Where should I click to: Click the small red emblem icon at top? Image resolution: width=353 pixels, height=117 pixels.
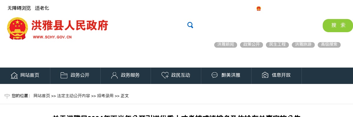tap(259, 8)
